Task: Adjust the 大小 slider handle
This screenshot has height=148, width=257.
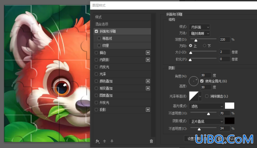Action: (191, 53)
